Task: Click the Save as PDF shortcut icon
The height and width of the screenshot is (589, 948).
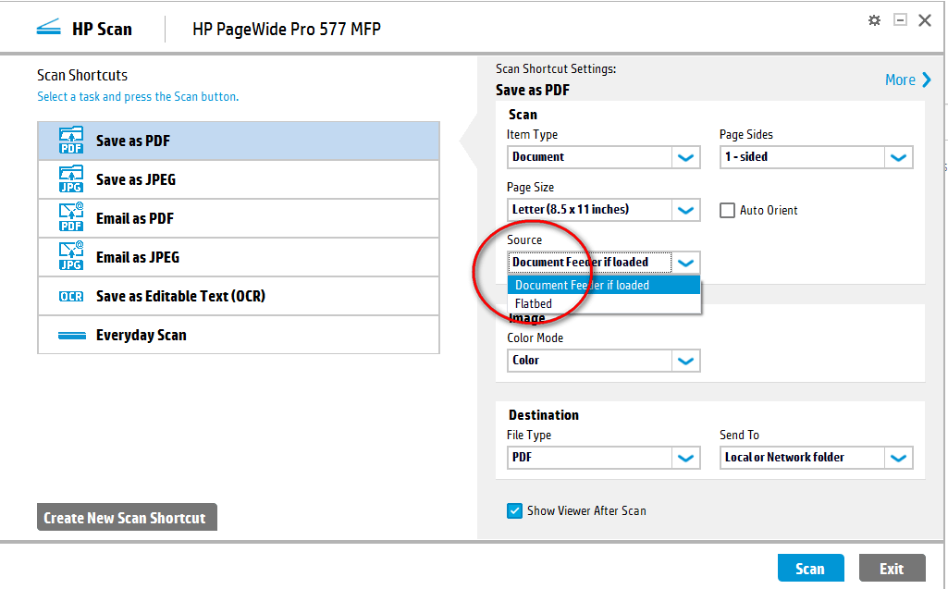Action: coord(70,141)
